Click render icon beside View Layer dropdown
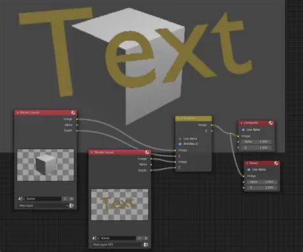Screen dimensions: 303x252 pyautogui.click(x=72, y=205)
